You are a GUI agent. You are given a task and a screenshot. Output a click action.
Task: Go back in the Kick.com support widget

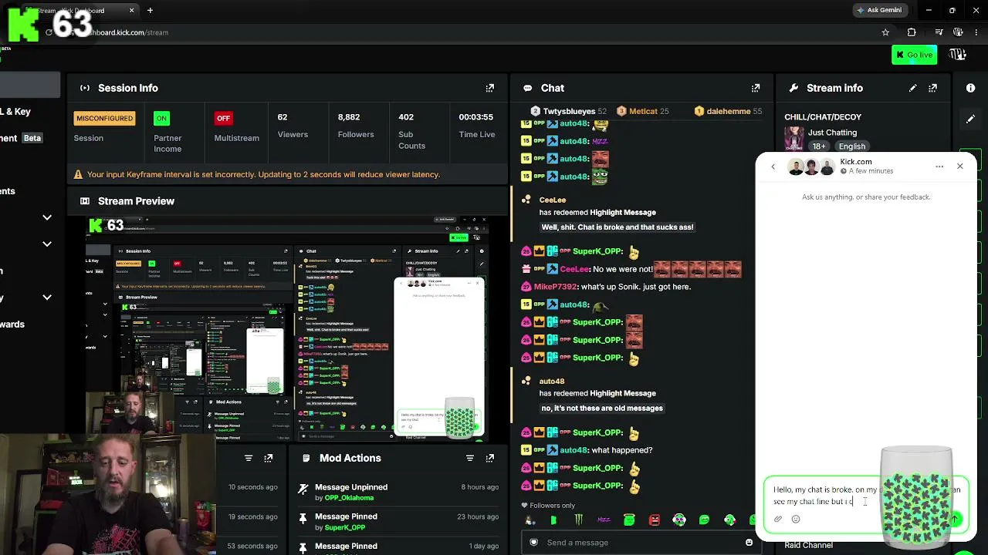[773, 166]
